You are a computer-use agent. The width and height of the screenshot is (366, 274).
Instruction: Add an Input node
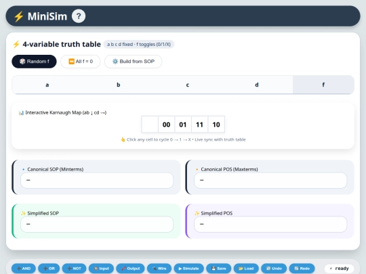pos(101,269)
